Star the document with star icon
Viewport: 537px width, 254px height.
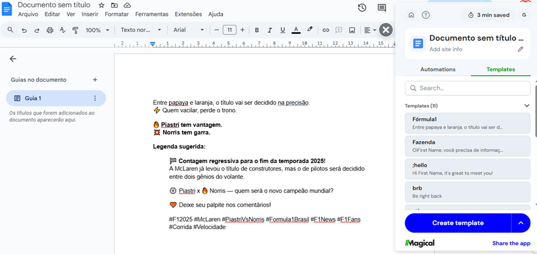tap(101, 5)
